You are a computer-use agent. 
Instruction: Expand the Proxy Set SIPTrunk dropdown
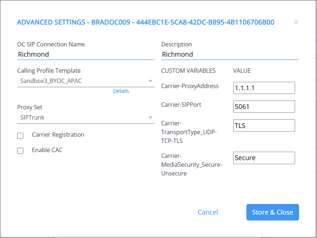pyautogui.click(x=86, y=117)
